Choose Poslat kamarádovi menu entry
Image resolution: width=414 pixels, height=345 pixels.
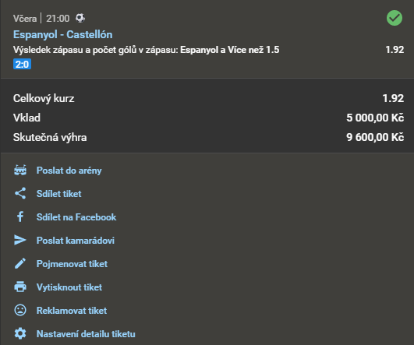click(x=76, y=241)
